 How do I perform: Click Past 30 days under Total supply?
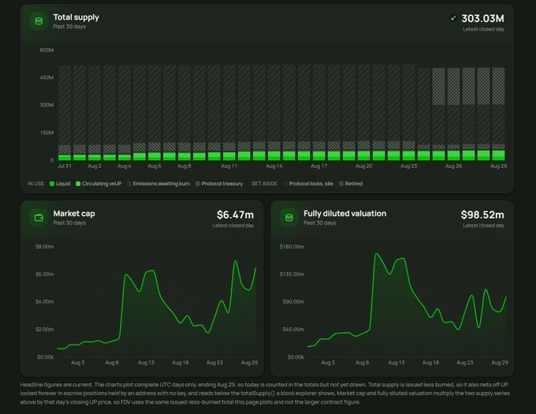(x=69, y=26)
